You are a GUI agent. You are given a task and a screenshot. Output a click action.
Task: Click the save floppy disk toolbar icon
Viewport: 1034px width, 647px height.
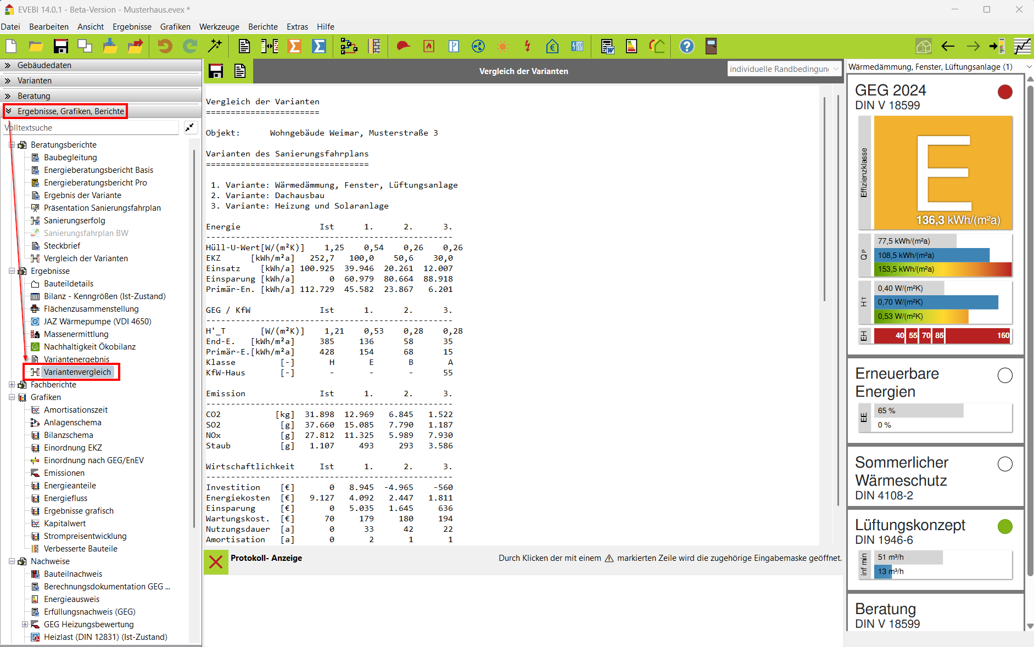click(60, 47)
